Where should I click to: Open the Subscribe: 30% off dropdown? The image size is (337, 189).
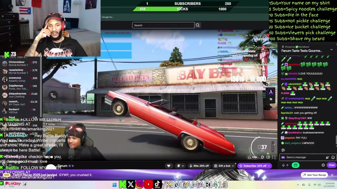coord(254,166)
